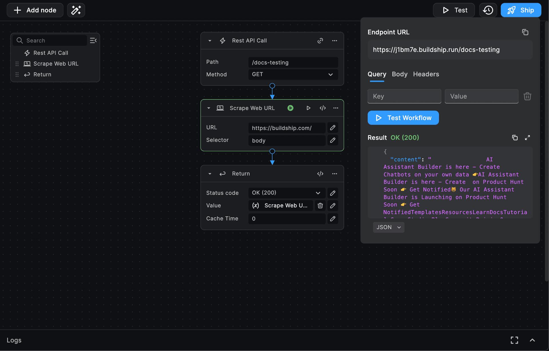Click the copy endpoint URL icon
Image resolution: width=549 pixels, height=351 pixels.
[x=525, y=32]
